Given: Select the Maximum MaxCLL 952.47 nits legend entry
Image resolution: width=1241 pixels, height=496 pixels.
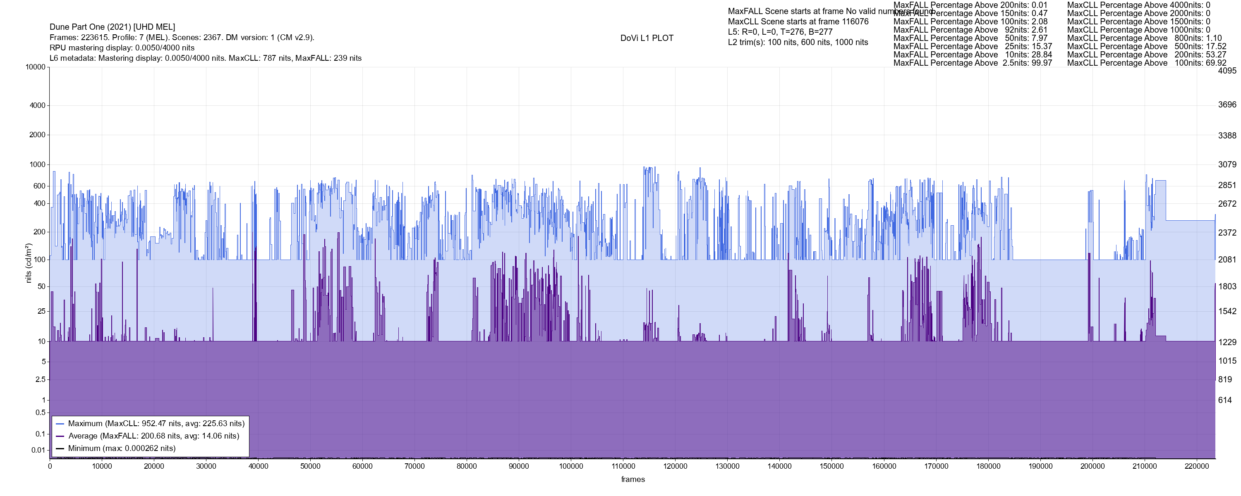Looking at the screenshot, I should tap(156, 424).
